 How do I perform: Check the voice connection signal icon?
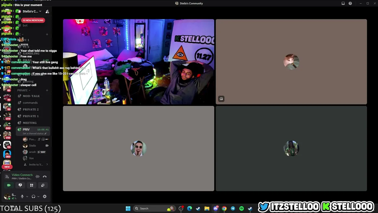point(7,177)
